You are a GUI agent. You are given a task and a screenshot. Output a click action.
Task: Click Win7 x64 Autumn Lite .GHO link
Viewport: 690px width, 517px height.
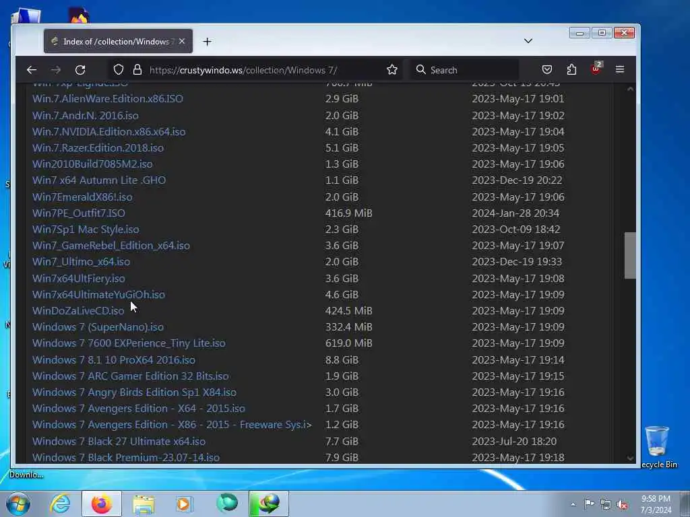coord(99,180)
